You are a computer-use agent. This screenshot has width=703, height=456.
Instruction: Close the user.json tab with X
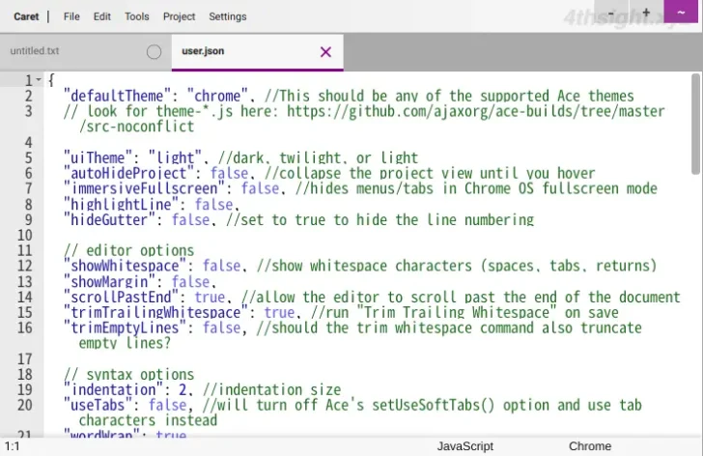(x=326, y=52)
